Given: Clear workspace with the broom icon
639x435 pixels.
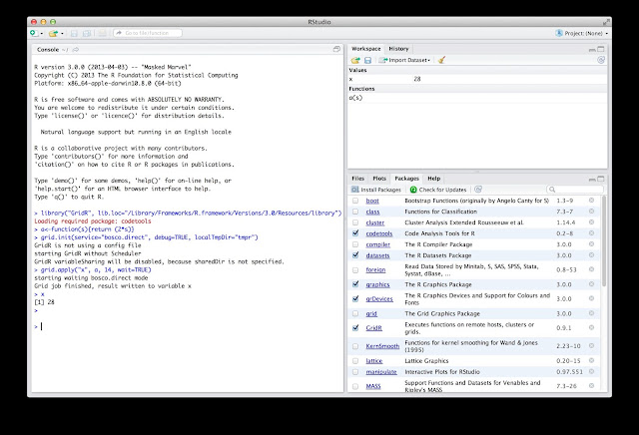Looking at the screenshot, I should tap(441, 60).
